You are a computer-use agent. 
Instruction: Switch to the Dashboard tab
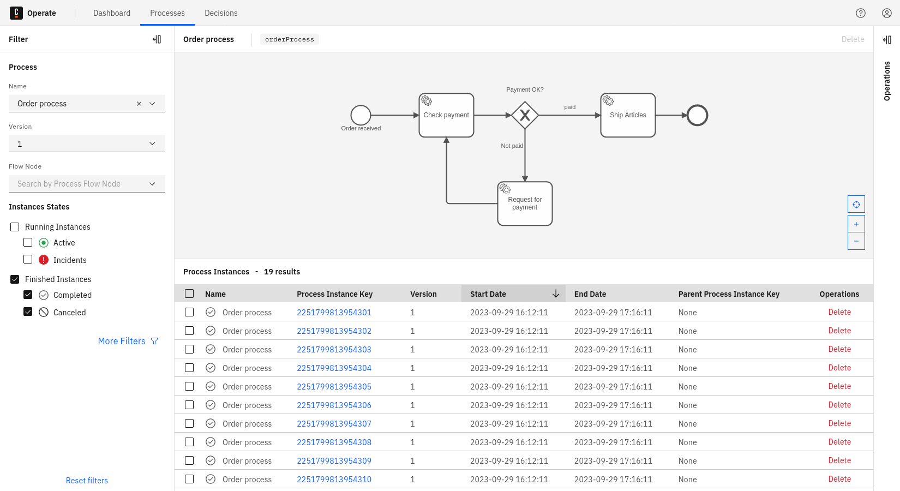pos(112,13)
